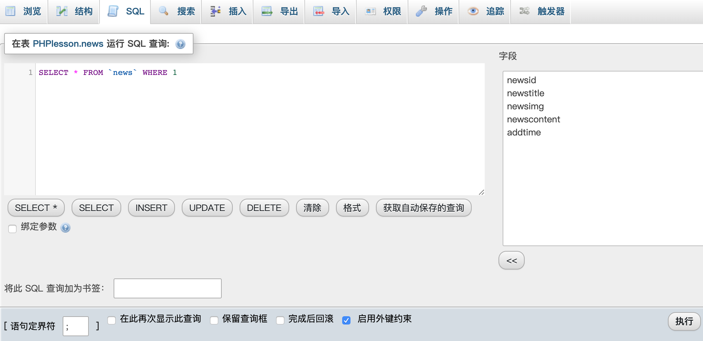The height and width of the screenshot is (341, 703).
Task: Click the Search magnifier icon
Action: point(164,11)
